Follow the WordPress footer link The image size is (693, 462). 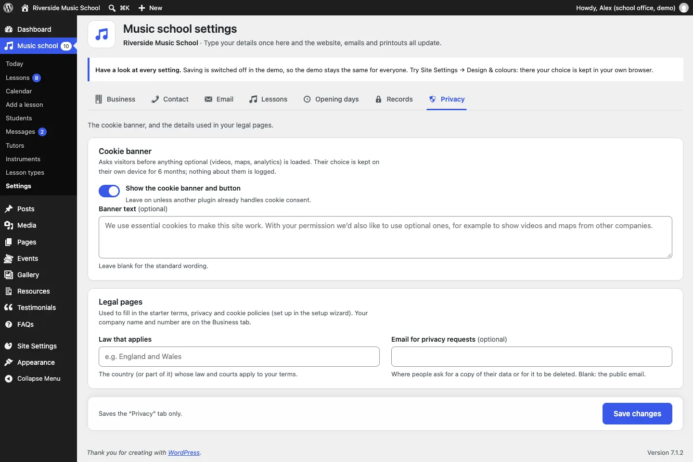(184, 453)
